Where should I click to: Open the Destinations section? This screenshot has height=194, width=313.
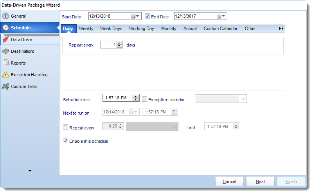tap(30, 51)
